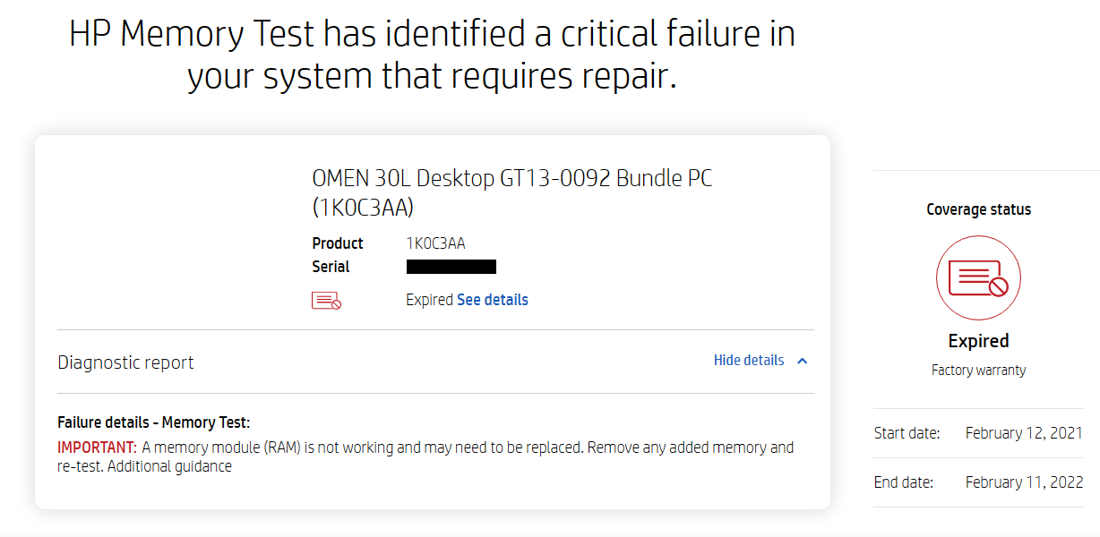Click the product number 1K0C3AA

(436, 243)
